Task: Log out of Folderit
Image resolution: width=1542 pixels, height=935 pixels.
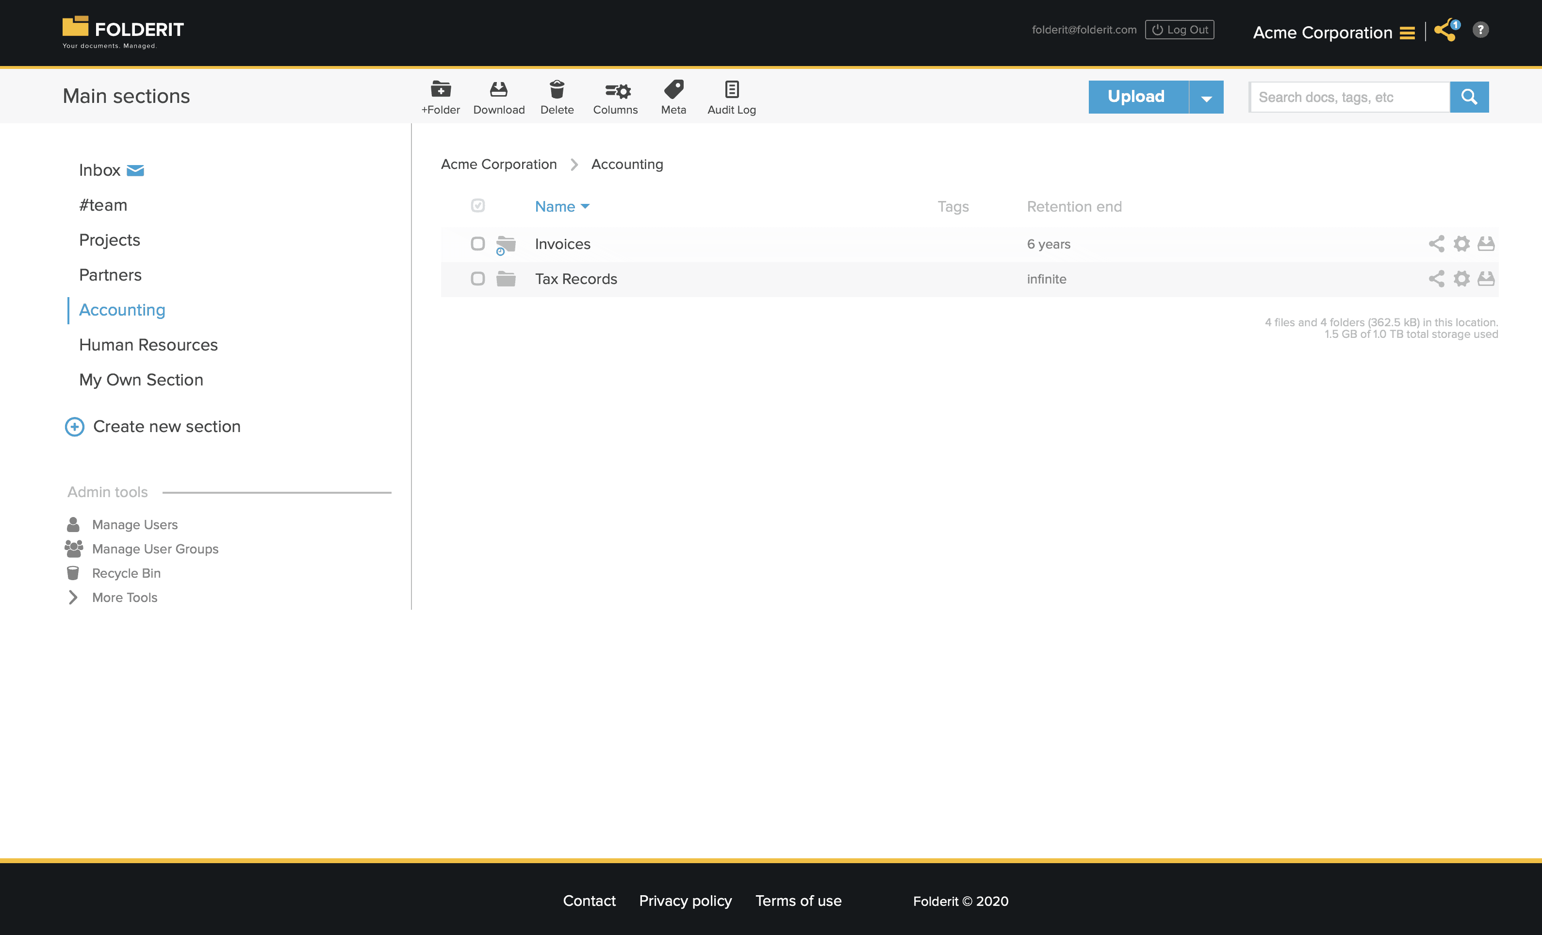Action: [x=1179, y=29]
